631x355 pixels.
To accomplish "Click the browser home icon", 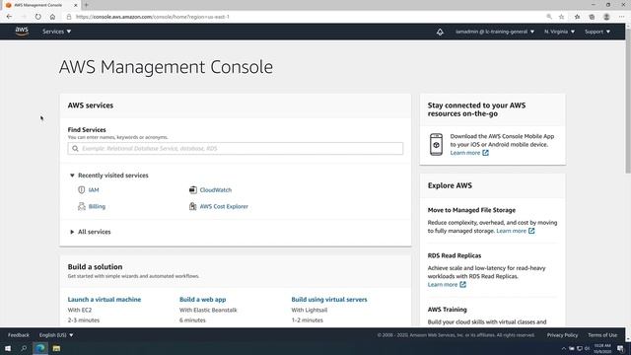I will coord(52,17).
